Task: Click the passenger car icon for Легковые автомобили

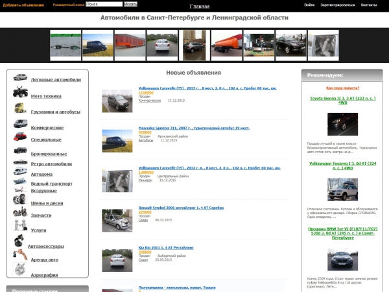Action: [x=20, y=77]
